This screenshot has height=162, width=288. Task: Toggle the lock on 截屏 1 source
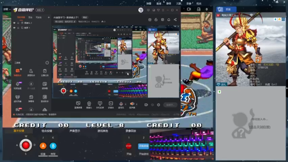(18, 28)
